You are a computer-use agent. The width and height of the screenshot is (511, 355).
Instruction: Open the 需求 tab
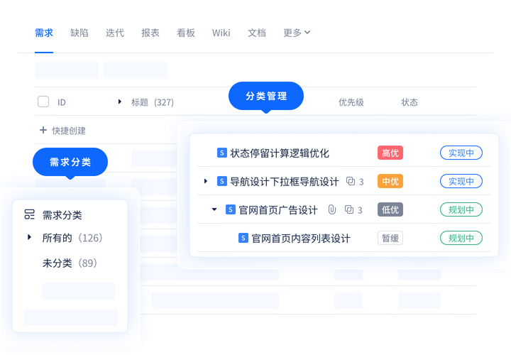[x=44, y=33]
